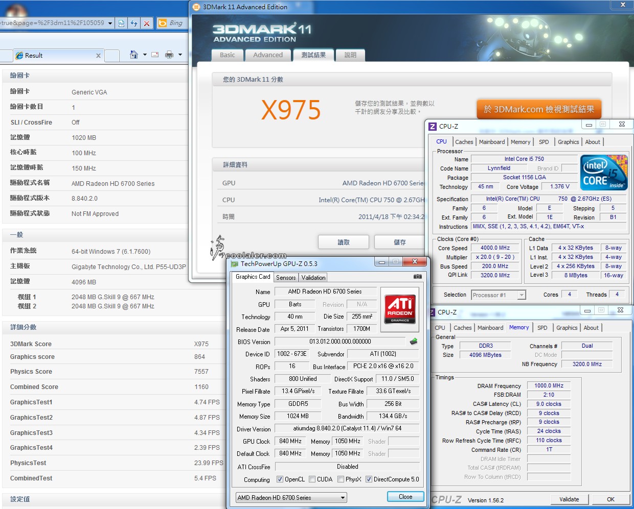Open browser address bar dropdown arrow

click(x=110, y=23)
